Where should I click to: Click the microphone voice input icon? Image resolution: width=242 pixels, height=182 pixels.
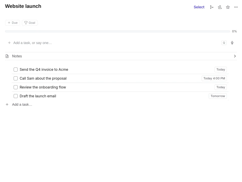click(x=232, y=43)
